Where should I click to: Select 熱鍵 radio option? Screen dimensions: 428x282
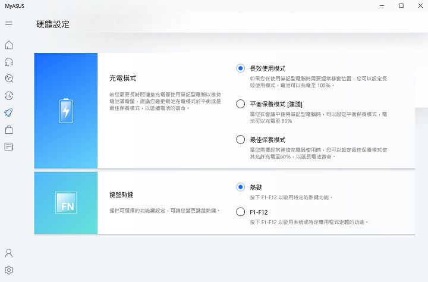(x=240, y=187)
